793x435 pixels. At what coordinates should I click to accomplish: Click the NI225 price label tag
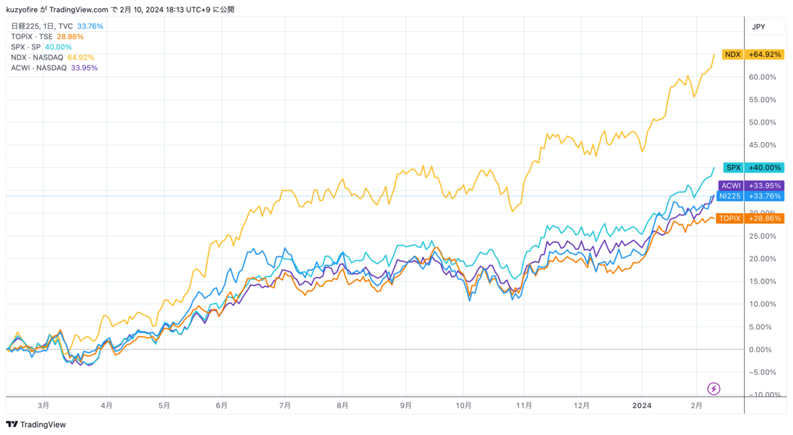click(730, 196)
